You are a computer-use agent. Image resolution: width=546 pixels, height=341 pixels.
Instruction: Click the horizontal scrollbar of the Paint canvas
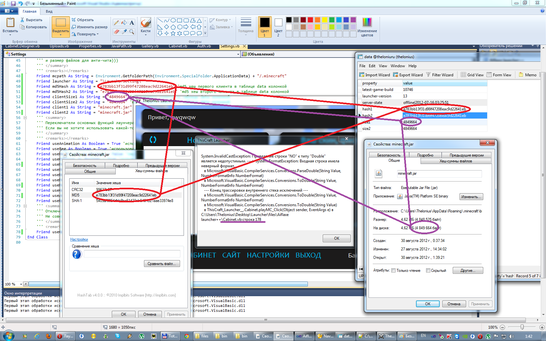coord(266,320)
